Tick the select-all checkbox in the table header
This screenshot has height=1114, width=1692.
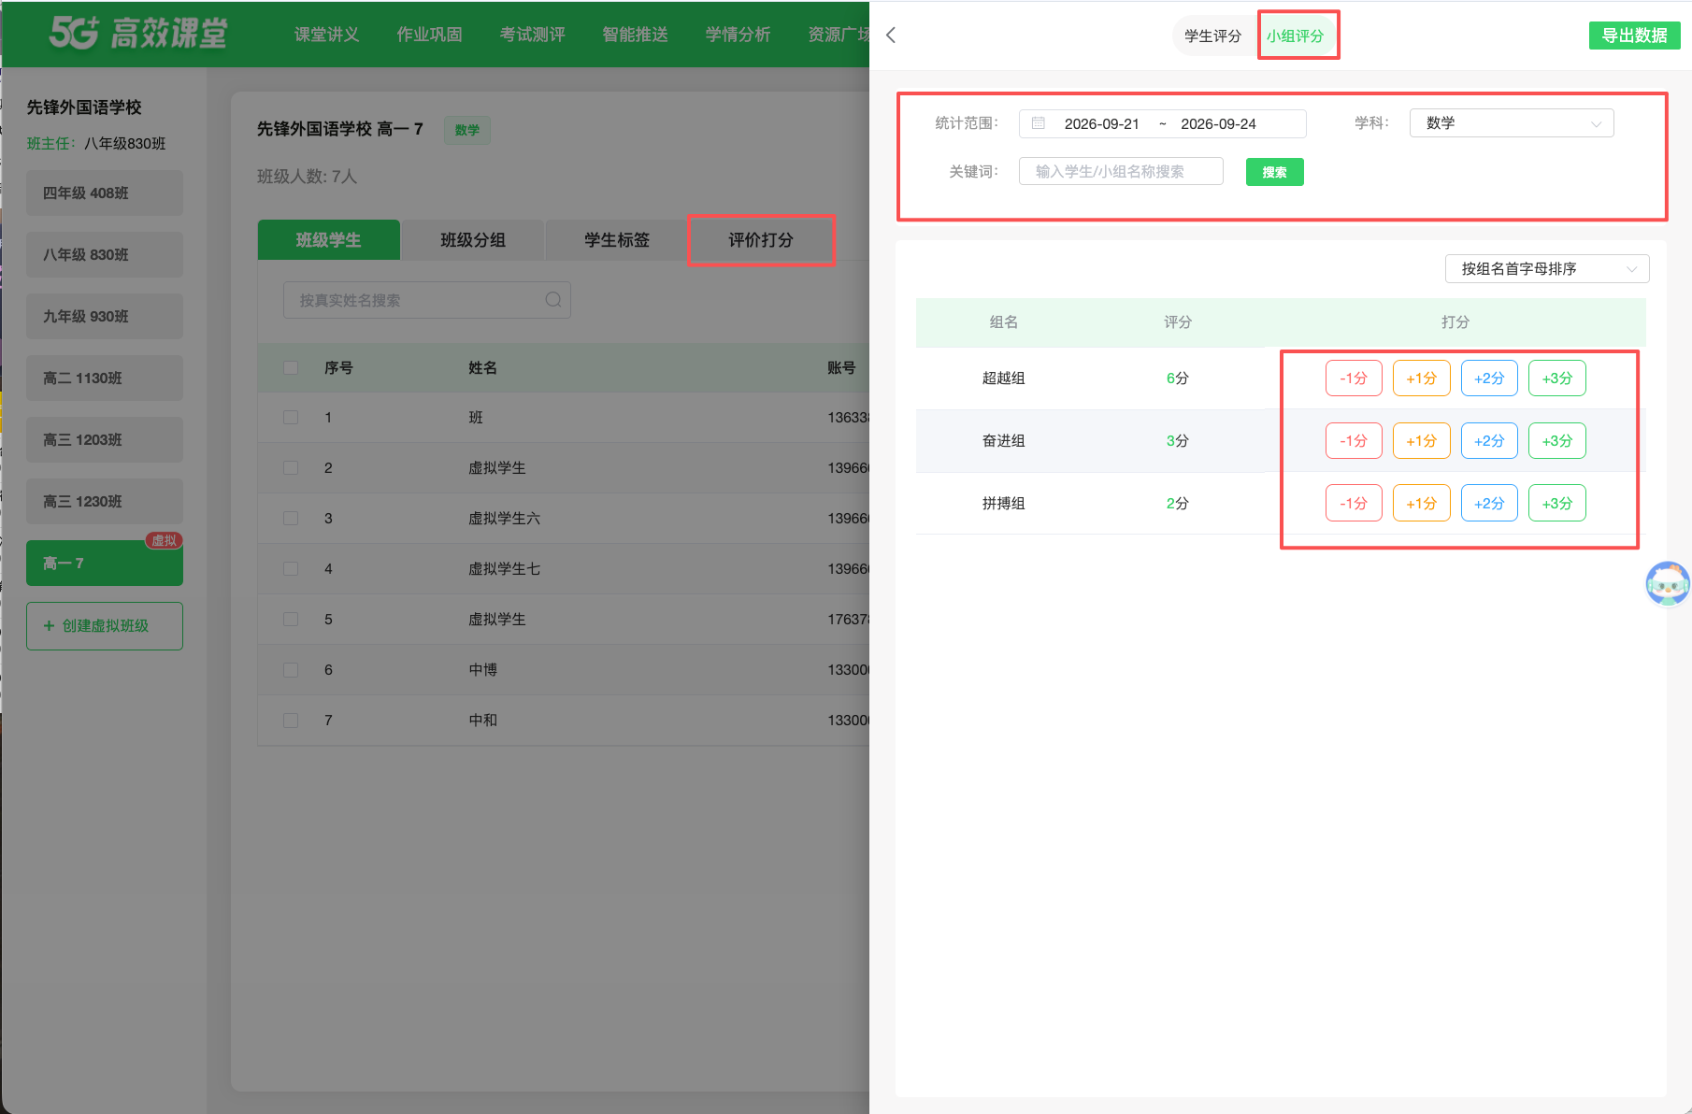pos(291,368)
